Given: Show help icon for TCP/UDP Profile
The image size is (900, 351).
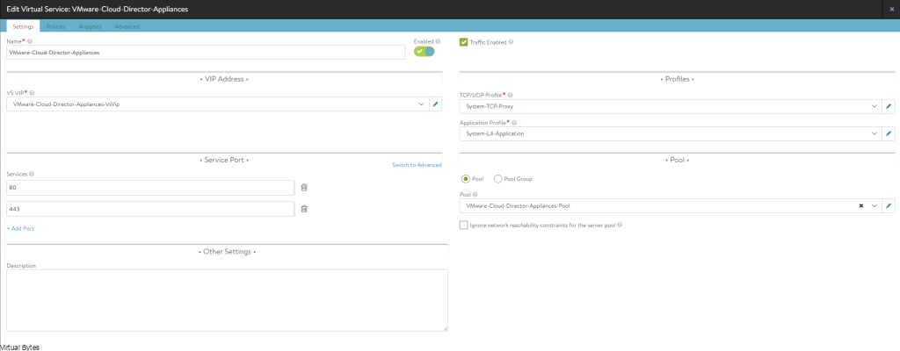Looking at the screenshot, I should (510, 95).
